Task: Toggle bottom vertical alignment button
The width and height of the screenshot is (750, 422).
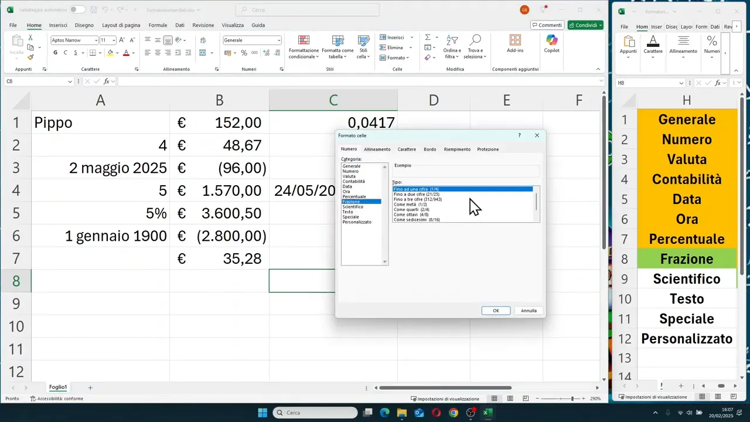Action: tap(168, 40)
